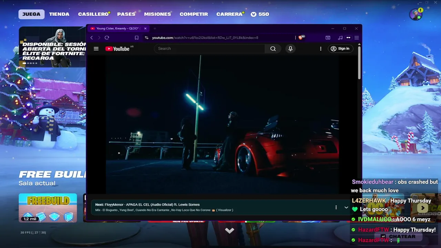Close the Young Cister YouTube tab

(x=145, y=29)
